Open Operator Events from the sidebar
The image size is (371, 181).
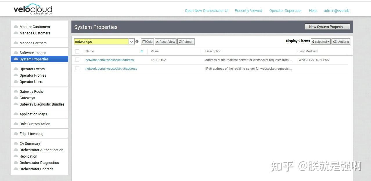coord(32,69)
